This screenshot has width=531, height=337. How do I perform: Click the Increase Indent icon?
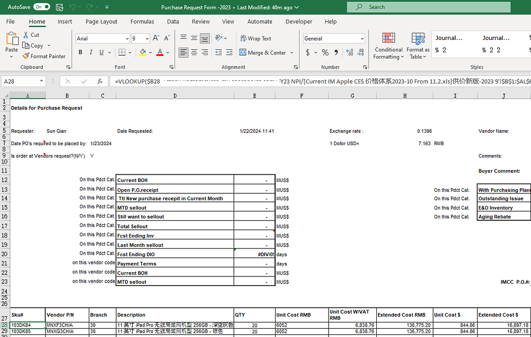point(228,52)
